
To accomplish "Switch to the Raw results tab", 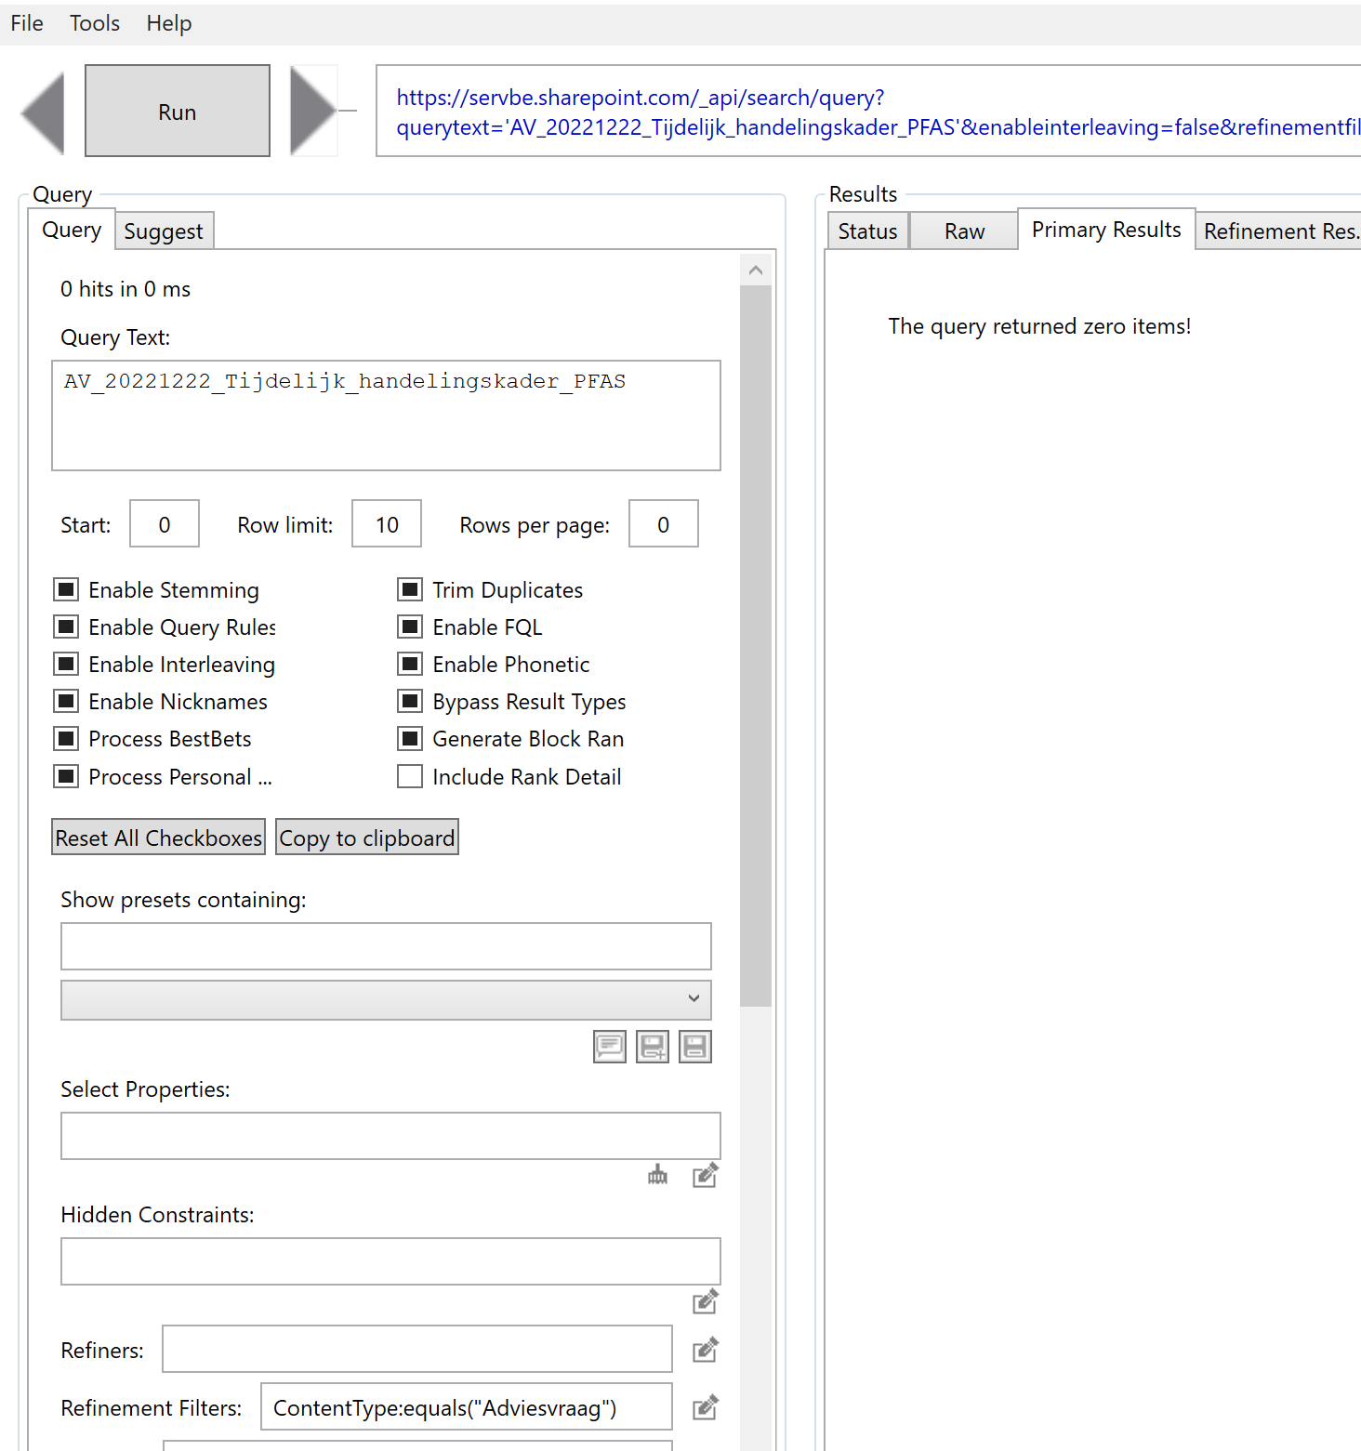I will [964, 231].
